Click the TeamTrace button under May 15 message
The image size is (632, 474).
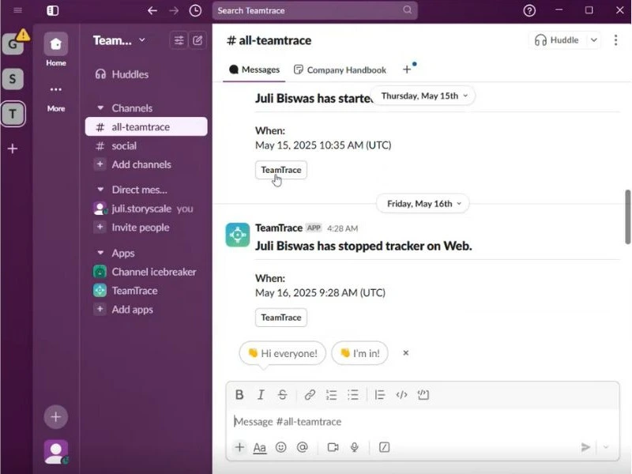(281, 170)
